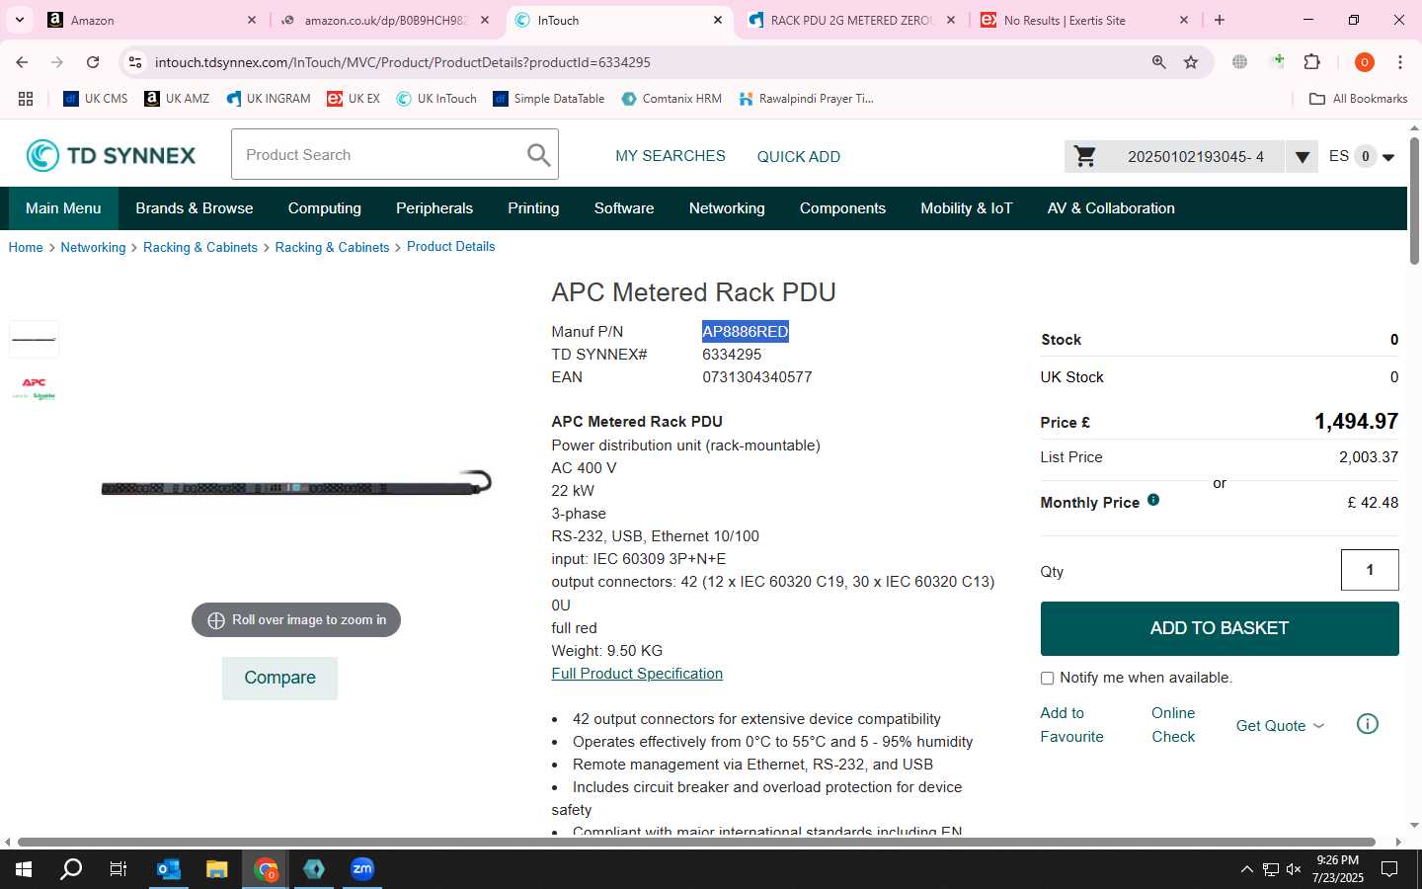The height and width of the screenshot is (889, 1422).
Task: Click the Windows Start button
Action: tap(24, 869)
